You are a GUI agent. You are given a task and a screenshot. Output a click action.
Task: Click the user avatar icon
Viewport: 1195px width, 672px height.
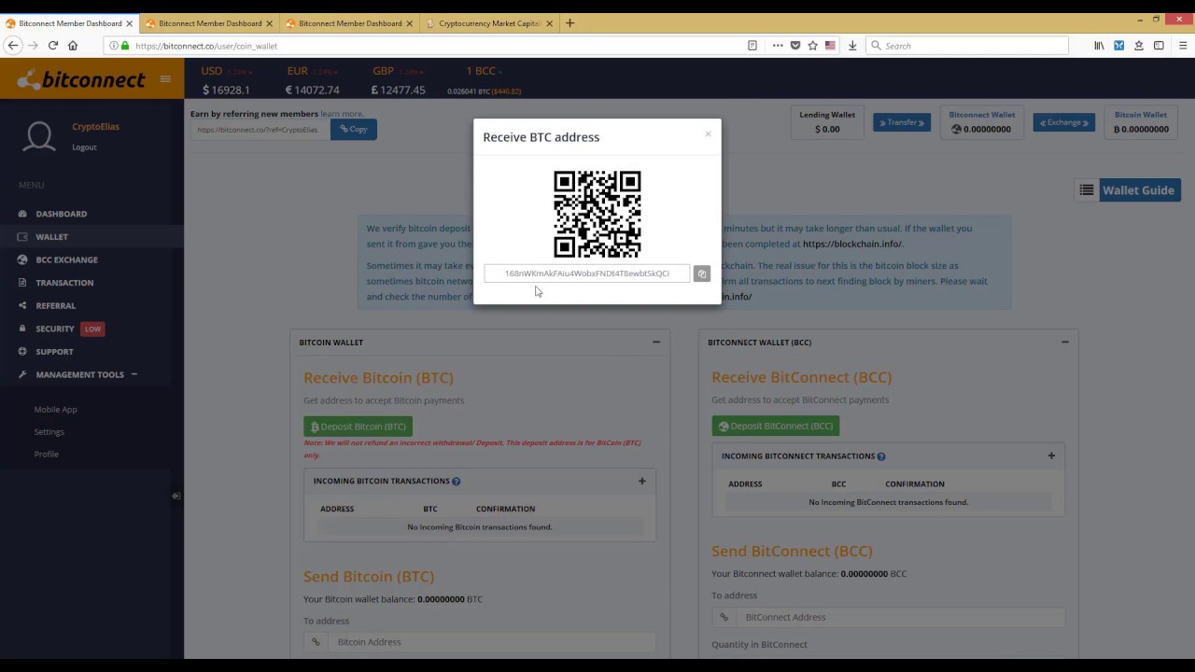39,136
